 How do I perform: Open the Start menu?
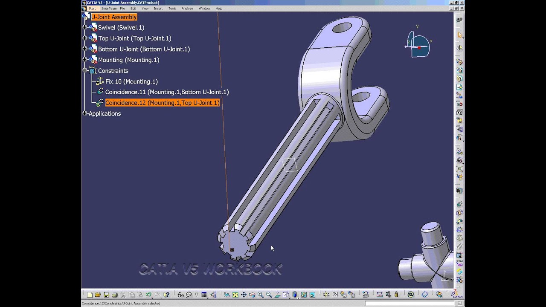click(x=92, y=9)
